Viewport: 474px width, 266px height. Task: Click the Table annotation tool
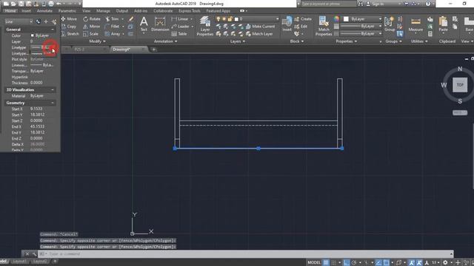[179, 34]
